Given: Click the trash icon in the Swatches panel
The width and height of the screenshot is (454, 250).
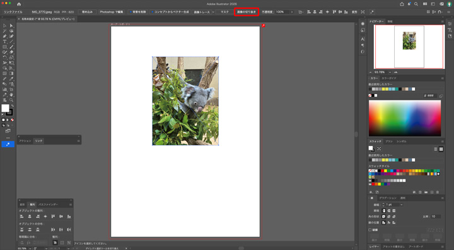Looking at the screenshot, I should [438, 192].
